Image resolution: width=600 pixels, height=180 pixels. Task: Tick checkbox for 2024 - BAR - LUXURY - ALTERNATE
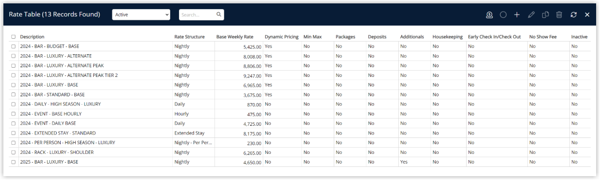pos(14,56)
